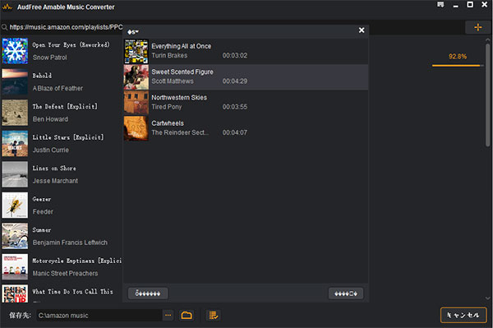Click the Jesse Marchant artist name

click(55, 181)
